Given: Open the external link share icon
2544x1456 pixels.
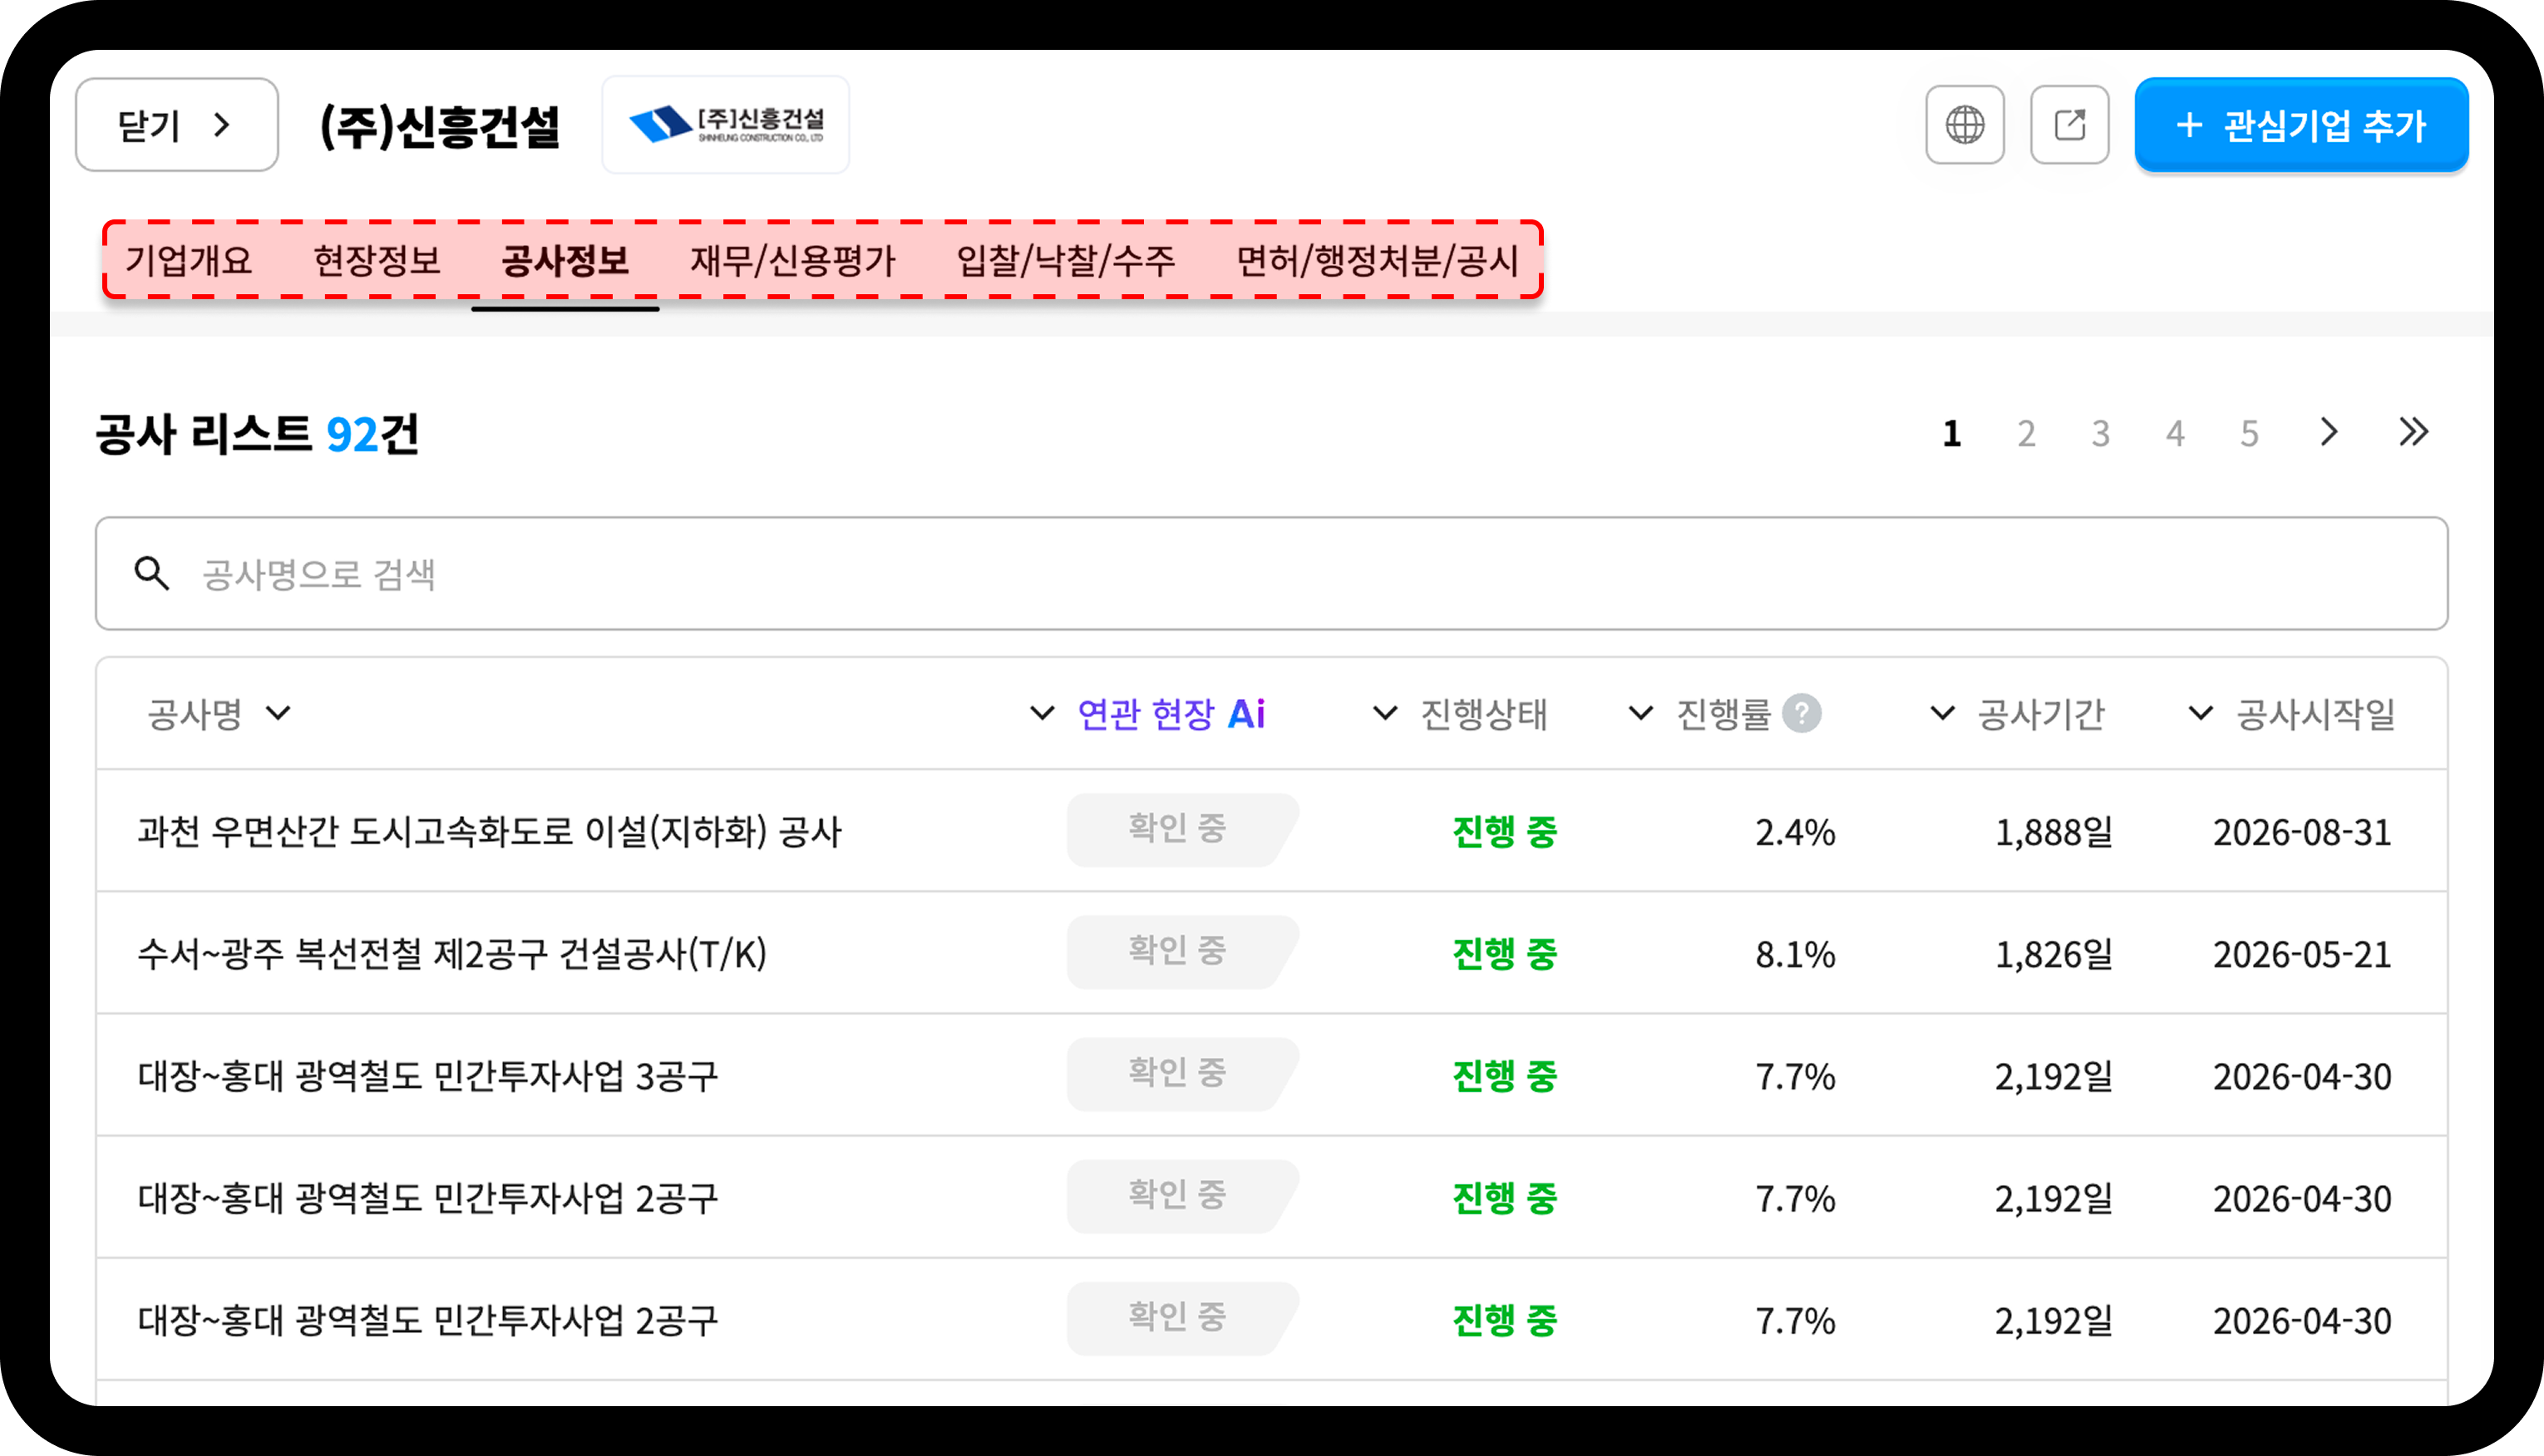Looking at the screenshot, I should click(x=2070, y=125).
